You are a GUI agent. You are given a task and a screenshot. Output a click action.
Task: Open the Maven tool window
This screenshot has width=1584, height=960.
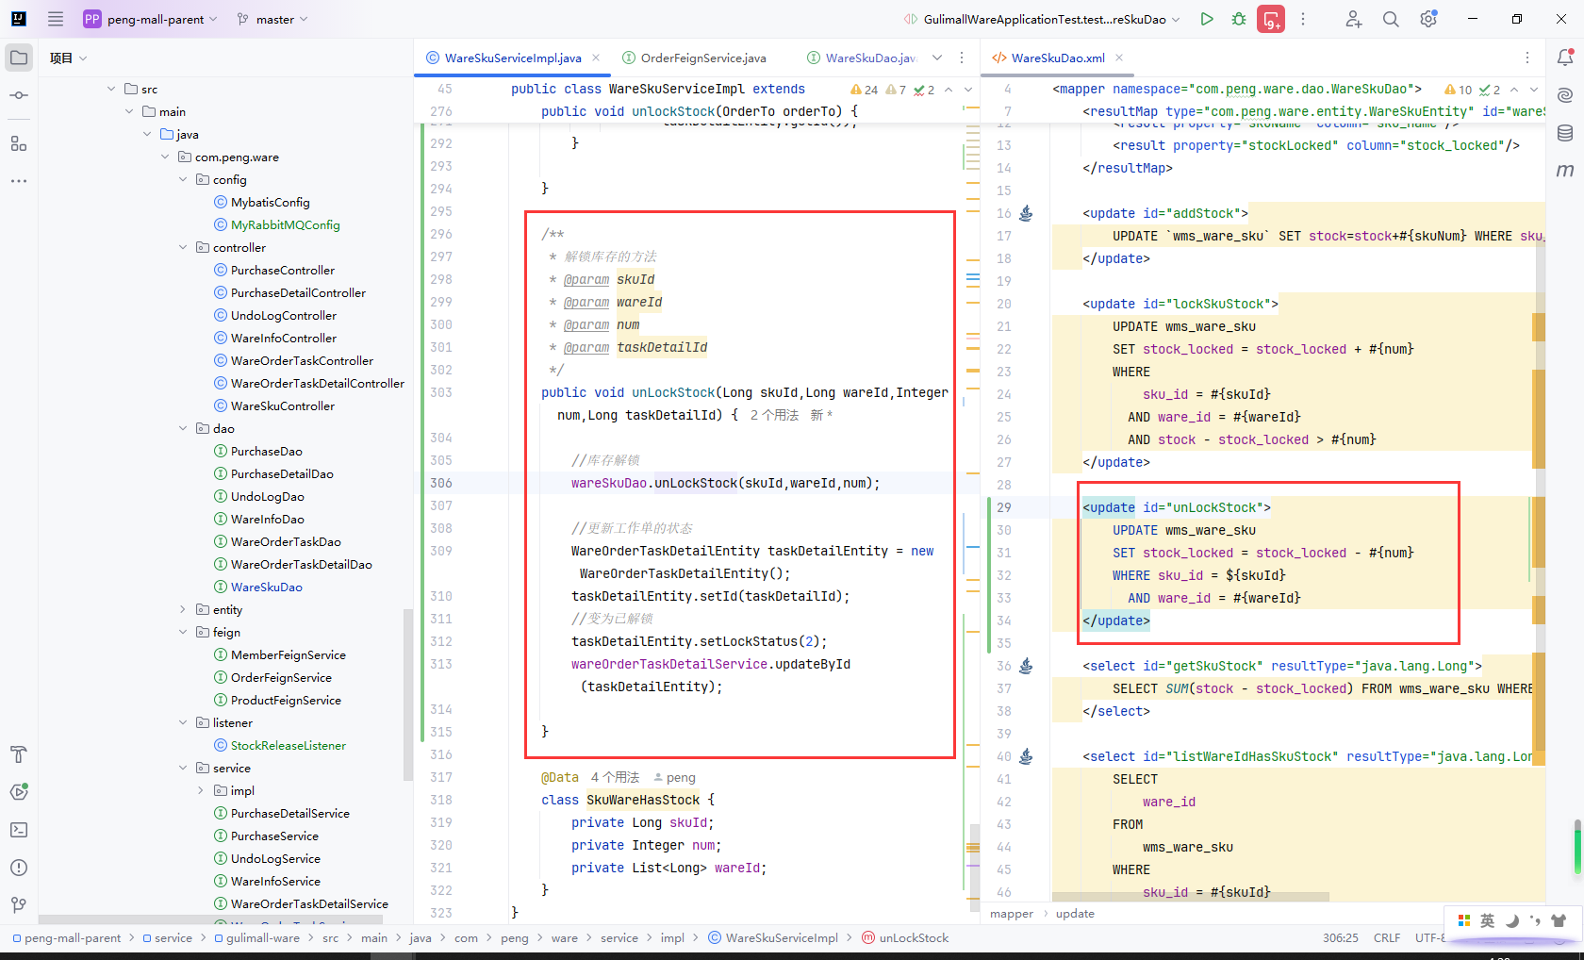1565,171
